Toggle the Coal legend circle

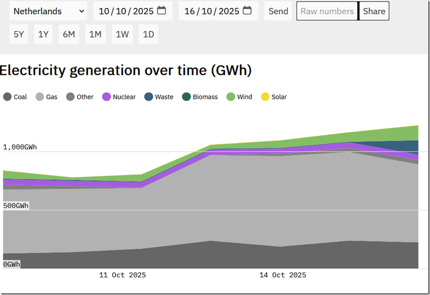(7, 97)
